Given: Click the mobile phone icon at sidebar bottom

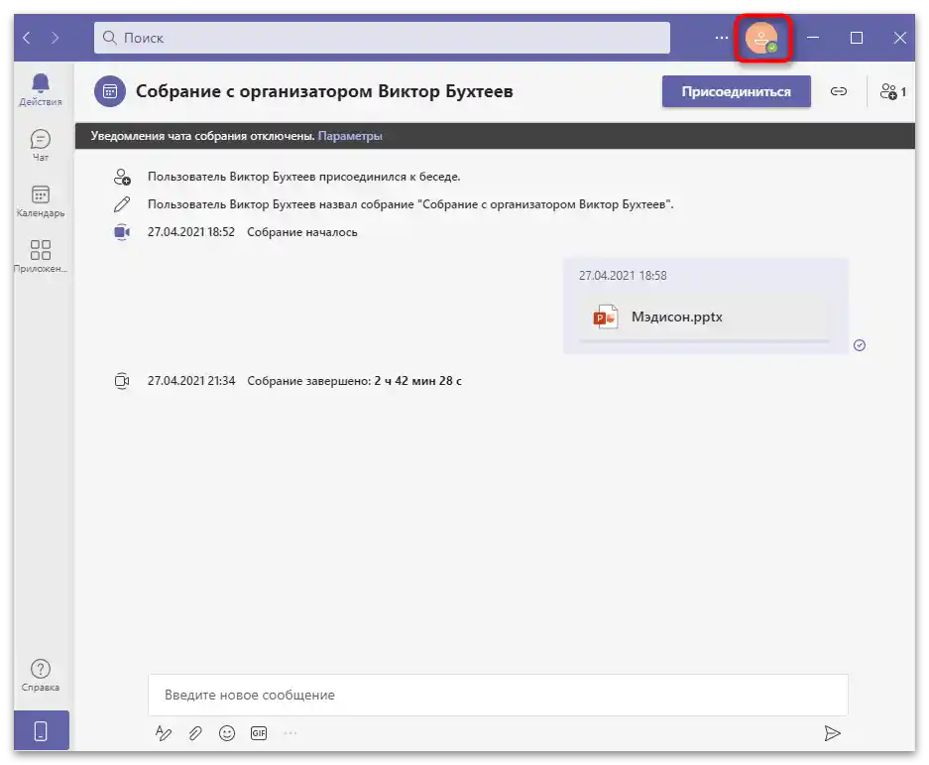Looking at the screenshot, I should tap(41, 730).
